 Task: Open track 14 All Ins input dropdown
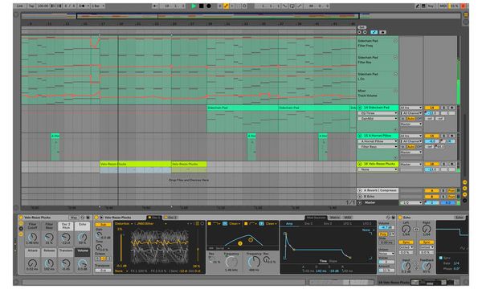coord(411,108)
